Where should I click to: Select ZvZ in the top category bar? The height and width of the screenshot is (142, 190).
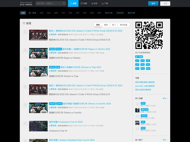(x=49, y=13)
